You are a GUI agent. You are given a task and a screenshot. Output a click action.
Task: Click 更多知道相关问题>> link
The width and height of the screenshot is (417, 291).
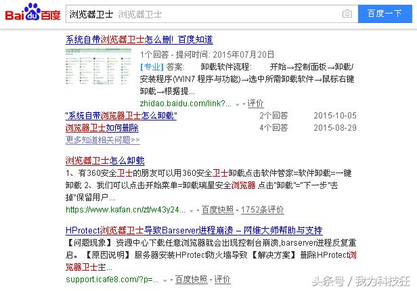(x=103, y=140)
